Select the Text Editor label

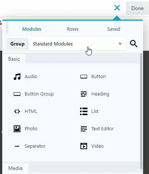coord(103,129)
